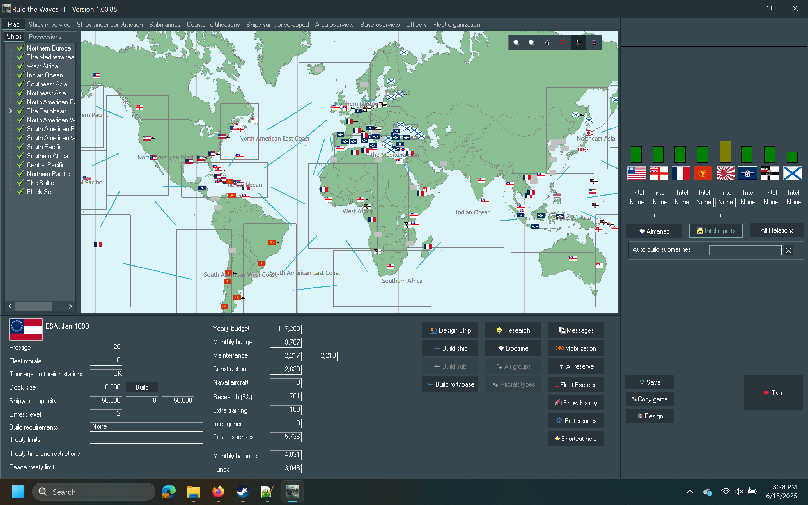Click the bar chart map icon
Image resolution: width=808 pixels, height=505 pixels.
coord(594,42)
